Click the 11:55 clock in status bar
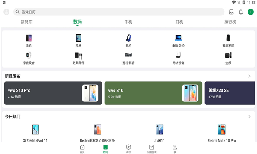This screenshot has width=257, height=154. pos(251,3)
